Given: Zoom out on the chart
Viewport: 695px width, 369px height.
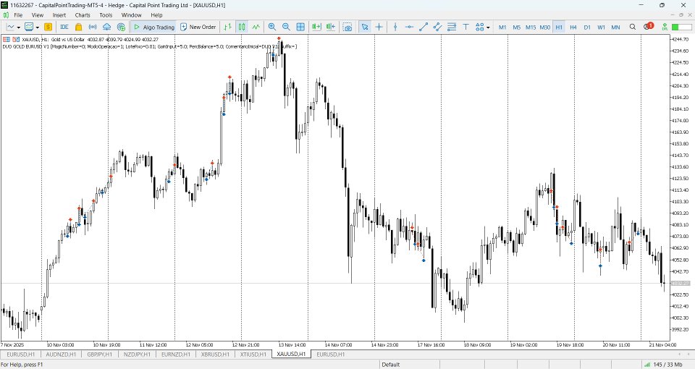Looking at the screenshot, I should (x=287, y=27).
